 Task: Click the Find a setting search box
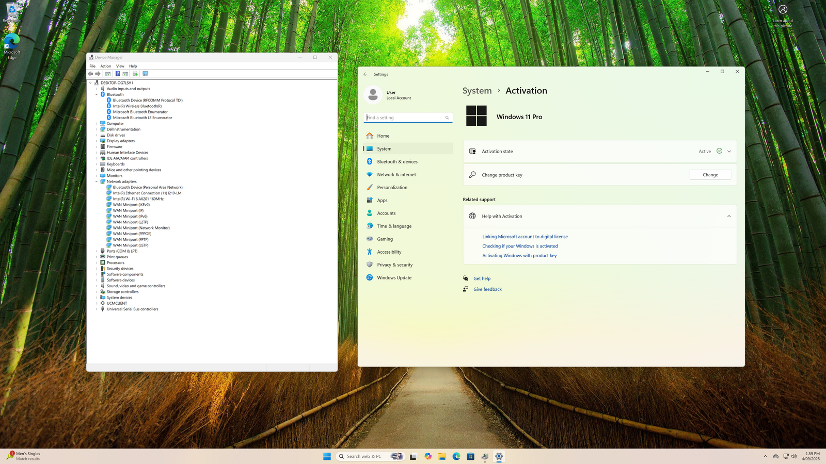[405, 118]
